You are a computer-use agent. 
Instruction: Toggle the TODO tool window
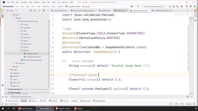pyautogui.click(x=43, y=101)
